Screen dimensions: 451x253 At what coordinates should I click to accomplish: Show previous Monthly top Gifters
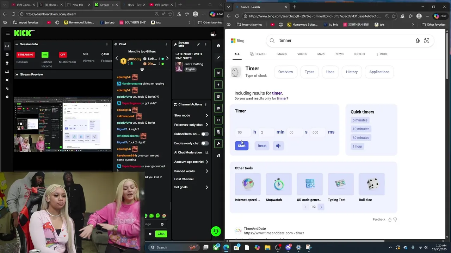117,59
